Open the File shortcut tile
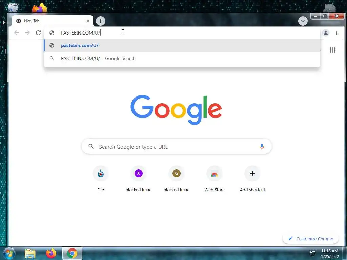Image resolution: width=347 pixels, height=260 pixels. pyautogui.click(x=100, y=179)
